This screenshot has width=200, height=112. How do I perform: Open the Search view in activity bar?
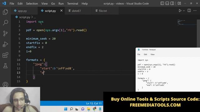click(5, 23)
